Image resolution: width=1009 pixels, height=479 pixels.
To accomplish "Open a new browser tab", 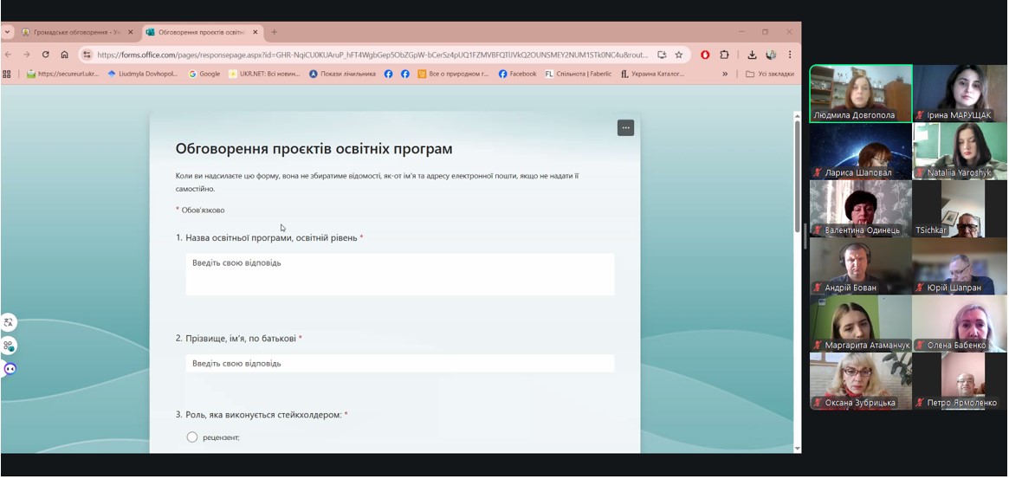I will click(x=275, y=32).
